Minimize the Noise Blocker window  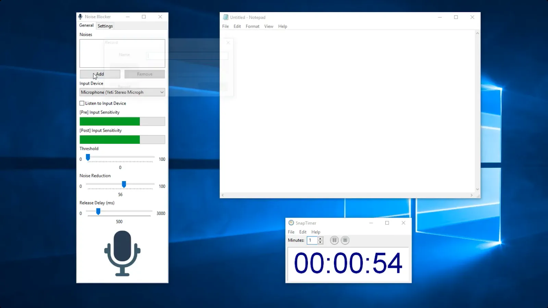tap(128, 17)
